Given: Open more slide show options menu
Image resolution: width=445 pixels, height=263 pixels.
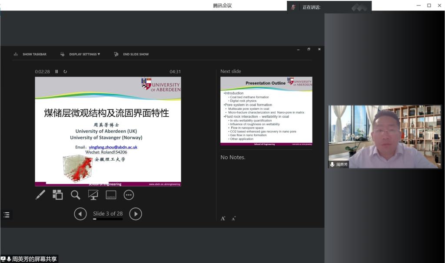Looking at the screenshot, I should pyautogui.click(x=129, y=195).
